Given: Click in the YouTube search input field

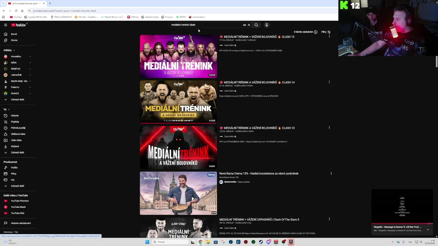Looking at the screenshot, I should pos(205,25).
